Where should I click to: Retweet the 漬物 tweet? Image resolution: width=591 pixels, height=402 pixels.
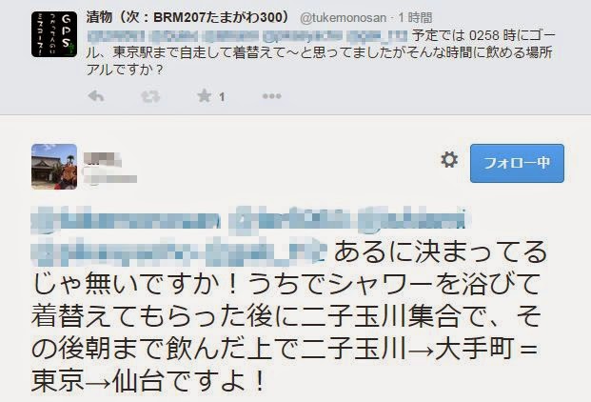pyautogui.click(x=150, y=96)
